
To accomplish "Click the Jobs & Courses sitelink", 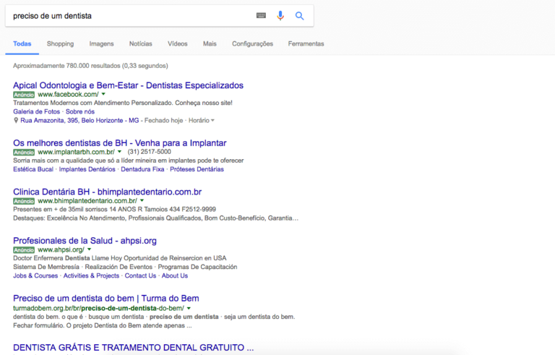I will (x=35, y=275).
